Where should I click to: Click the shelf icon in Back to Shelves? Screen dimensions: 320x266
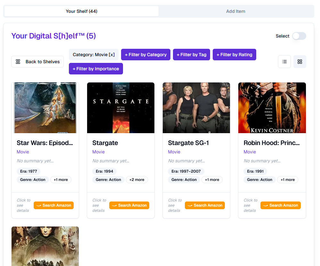[18, 62]
